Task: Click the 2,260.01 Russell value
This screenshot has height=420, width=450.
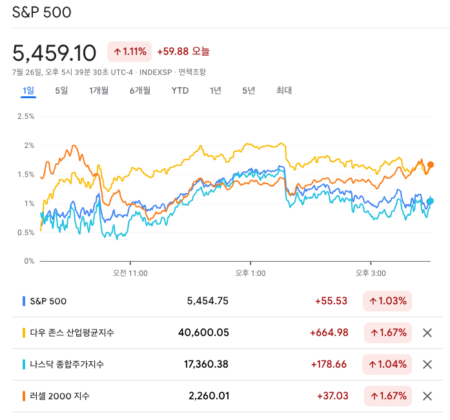Action: (x=209, y=396)
